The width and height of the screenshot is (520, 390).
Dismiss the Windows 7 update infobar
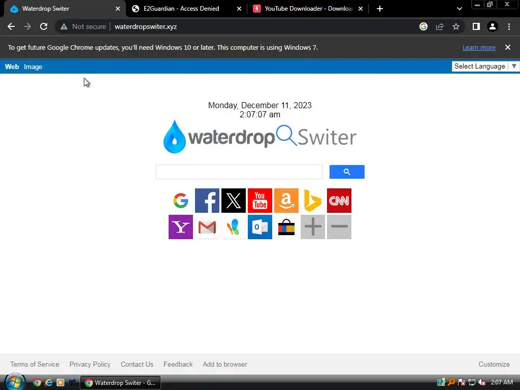[x=508, y=47]
